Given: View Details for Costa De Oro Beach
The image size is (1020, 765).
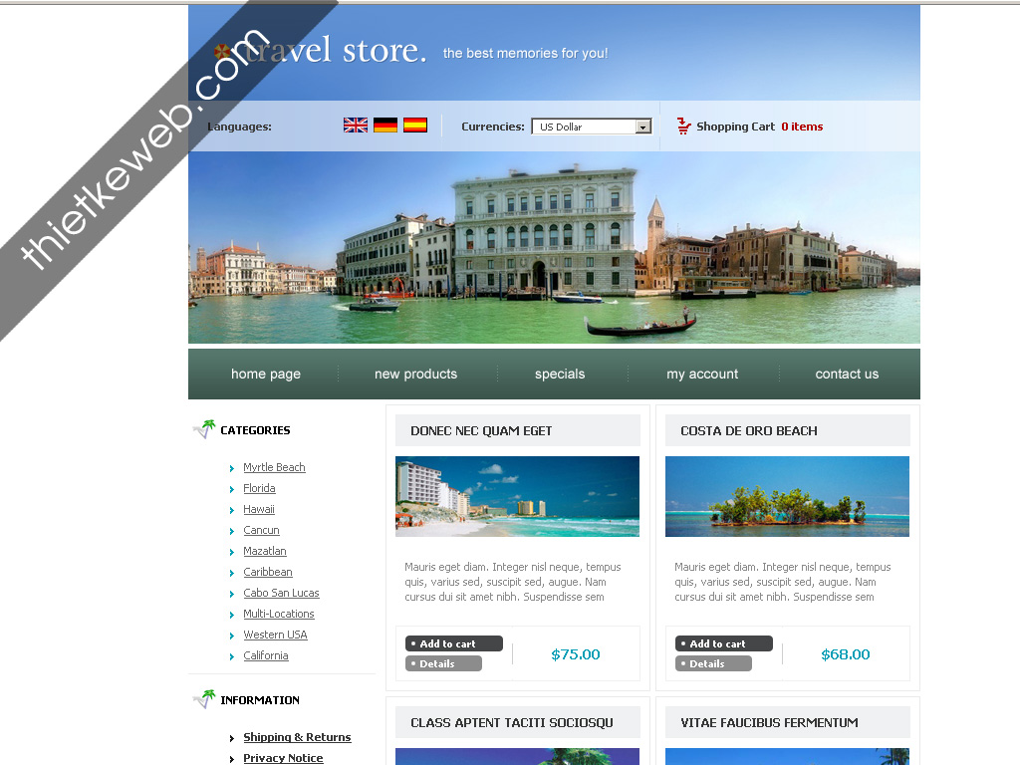Looking at the screenshot, I should point(713,663).
